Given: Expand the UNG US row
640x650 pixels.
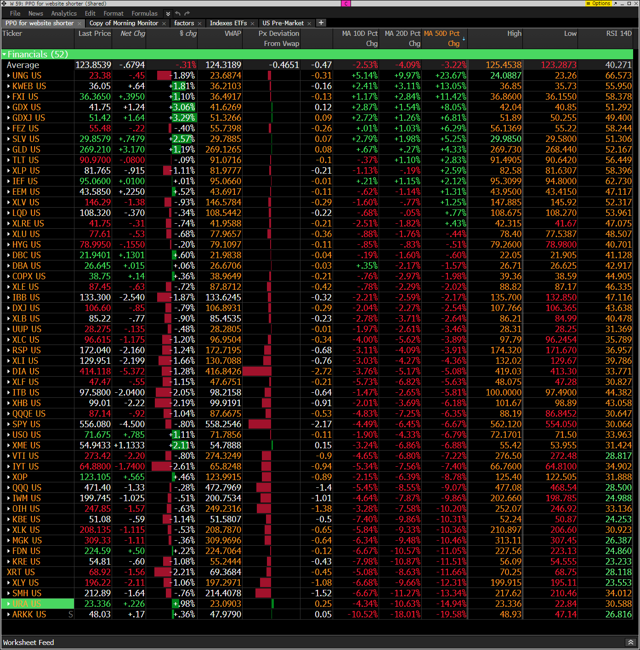Looking at the screenshot, I should pyautogui.click(x=9, y=75).
